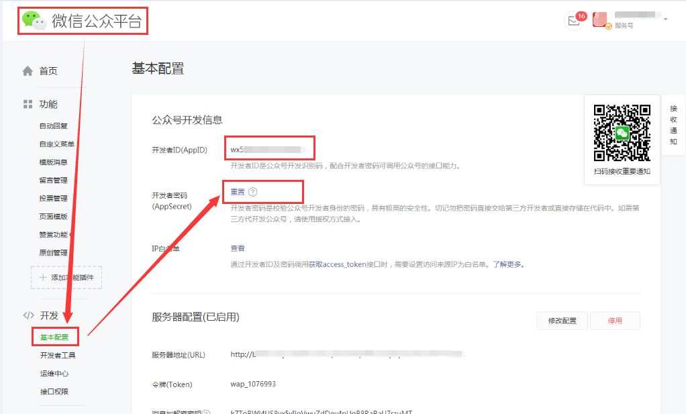Image resolution: width=686 pixels, height=414 pixels.
Task: Open 自定义菜单 in the sidebar
Action: 57,144
